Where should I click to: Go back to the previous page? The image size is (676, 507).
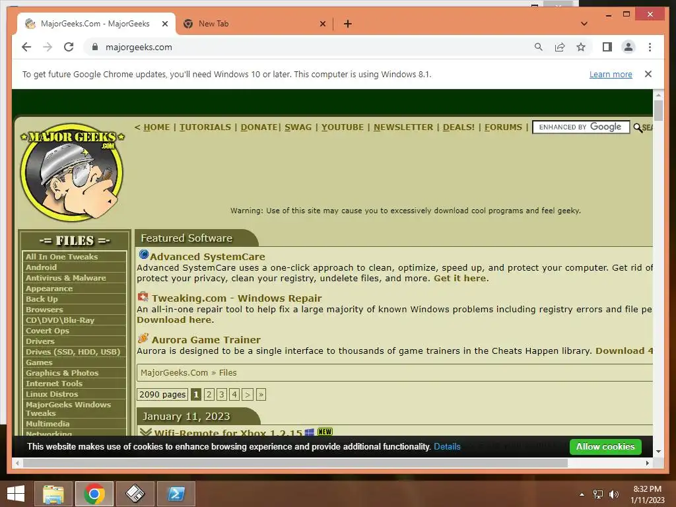(x=26, y=47)
